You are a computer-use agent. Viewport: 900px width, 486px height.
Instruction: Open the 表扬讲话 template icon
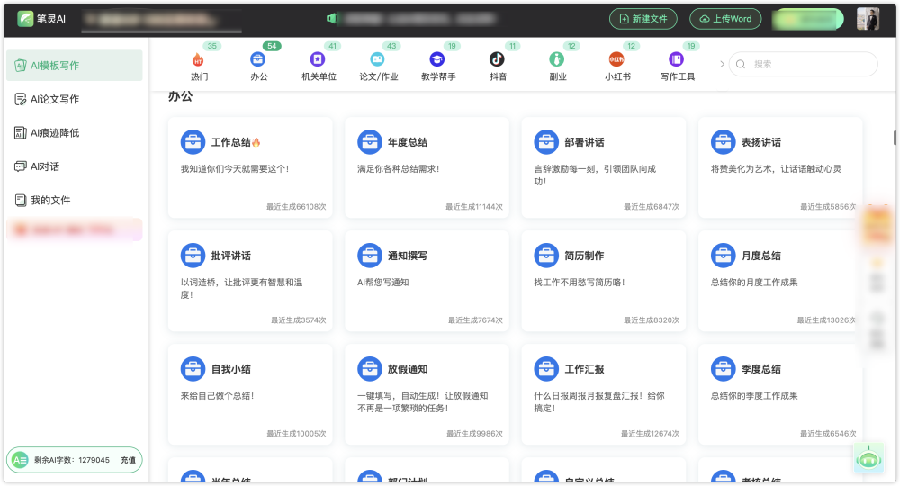pyautogui.click(x=723, y=141)
